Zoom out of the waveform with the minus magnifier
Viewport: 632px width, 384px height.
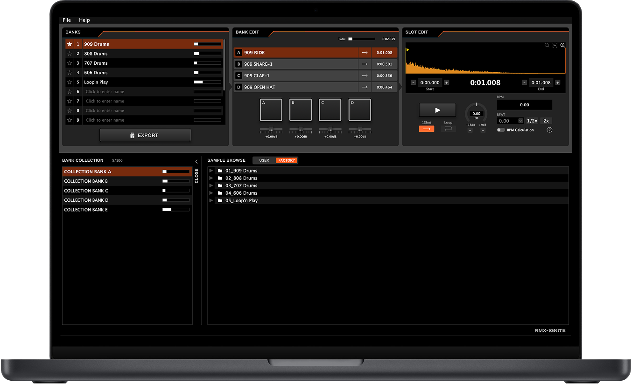pyautogui.click(x=547, y=45)
